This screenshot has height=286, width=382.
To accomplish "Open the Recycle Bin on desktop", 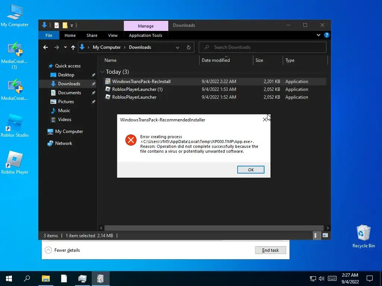I will click(x=363, y=236).
